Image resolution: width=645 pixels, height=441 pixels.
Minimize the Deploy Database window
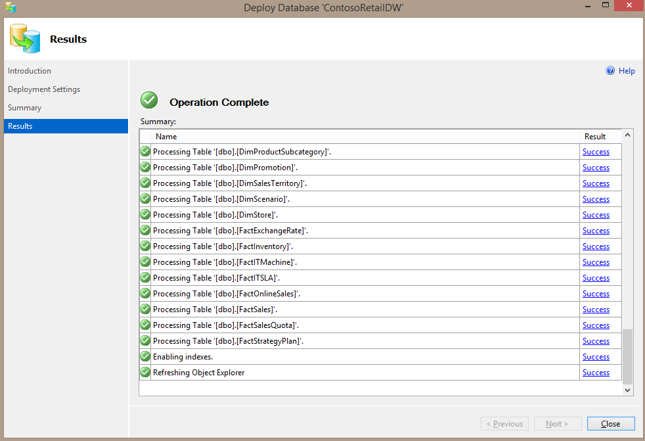pos(589,6)
